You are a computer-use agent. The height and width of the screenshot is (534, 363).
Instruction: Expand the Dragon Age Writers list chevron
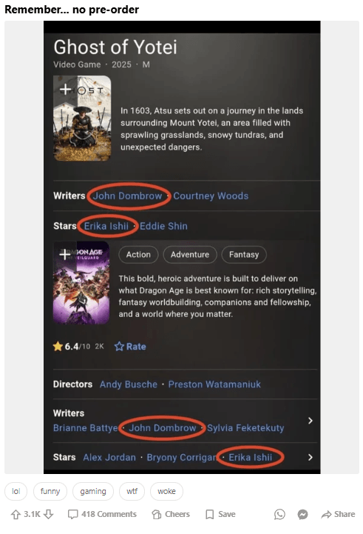(x=310, y=421)
